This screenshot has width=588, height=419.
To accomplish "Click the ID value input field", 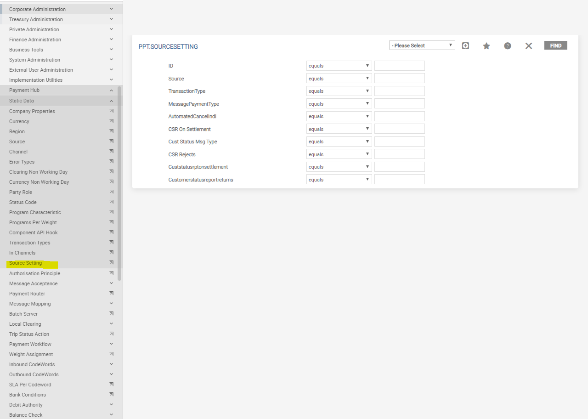I will 399,66.
